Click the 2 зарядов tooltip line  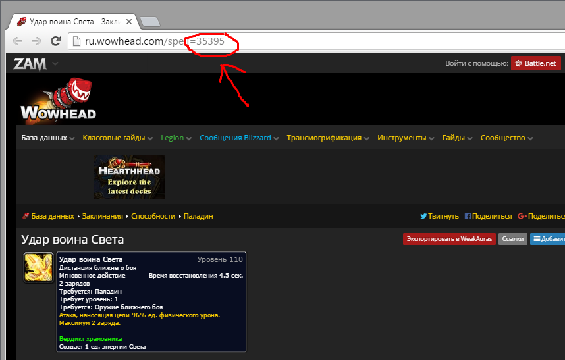tap(74, 284)
